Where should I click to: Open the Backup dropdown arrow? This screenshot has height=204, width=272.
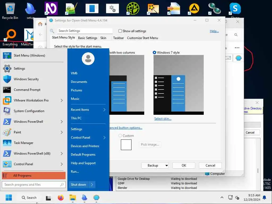click(x=167, y=165)
